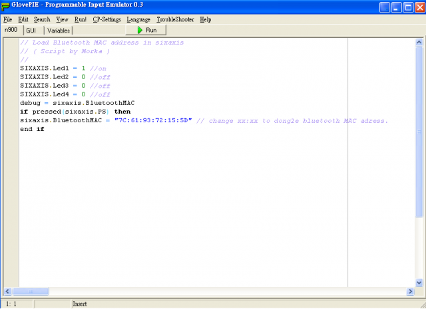Image resolution: width=426 pixels, height=309 pixels.
Task: Switch to the Variables tab
Action: tap(59, 31)
